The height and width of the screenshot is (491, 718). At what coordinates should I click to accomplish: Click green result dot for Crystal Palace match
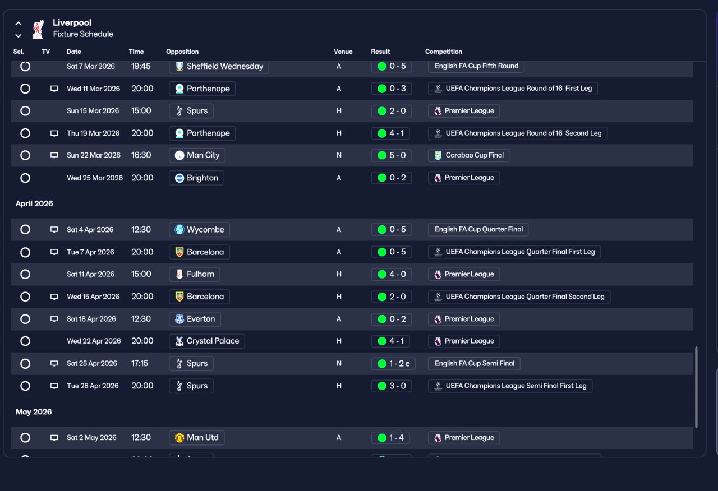pos(382,341)
